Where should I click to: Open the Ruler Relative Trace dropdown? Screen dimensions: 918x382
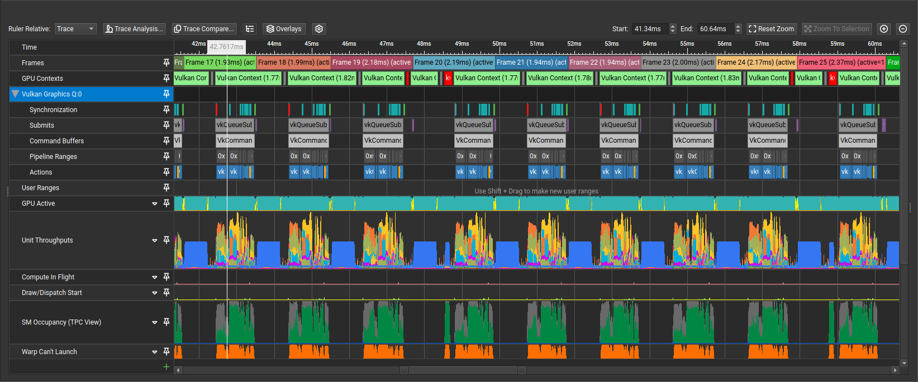76,29
